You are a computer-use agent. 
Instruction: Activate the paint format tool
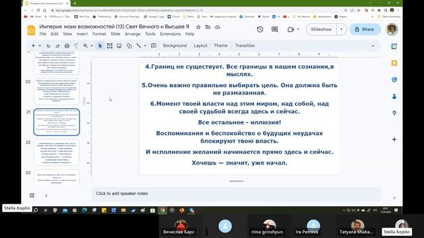point(76,46)
